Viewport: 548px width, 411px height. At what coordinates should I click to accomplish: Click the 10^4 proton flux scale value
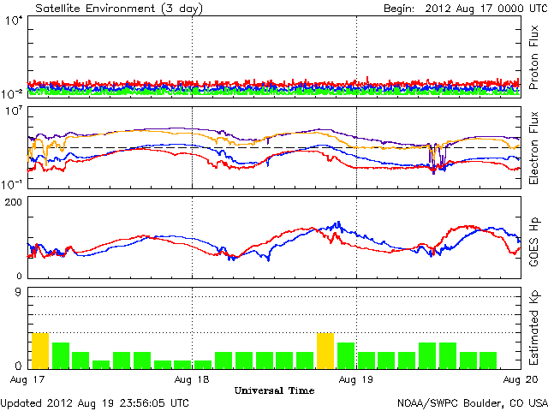(x=14, y=21)
